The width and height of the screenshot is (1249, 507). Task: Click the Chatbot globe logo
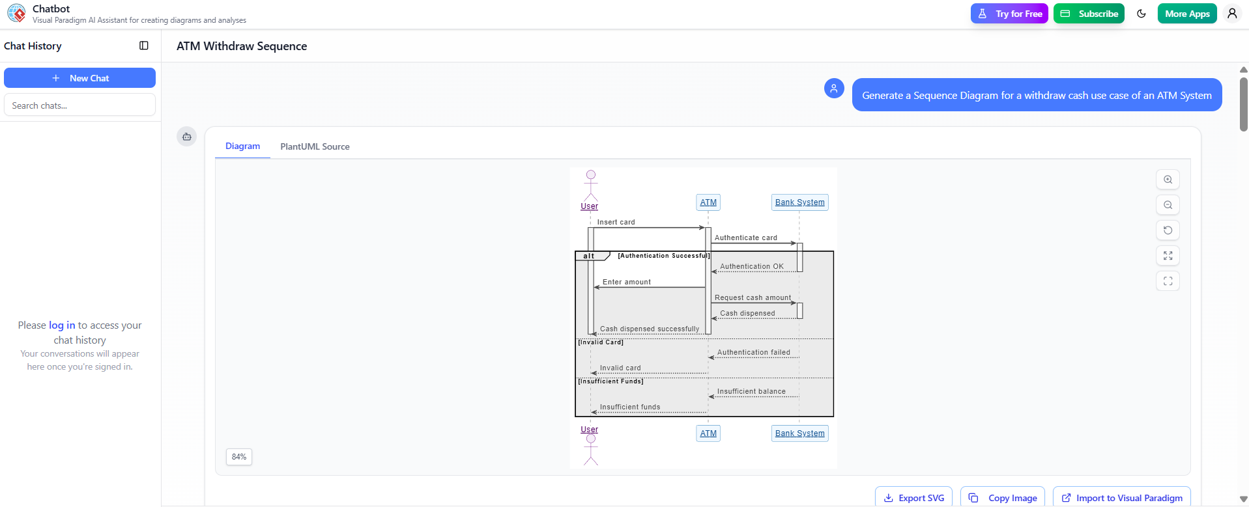[16, 13]
